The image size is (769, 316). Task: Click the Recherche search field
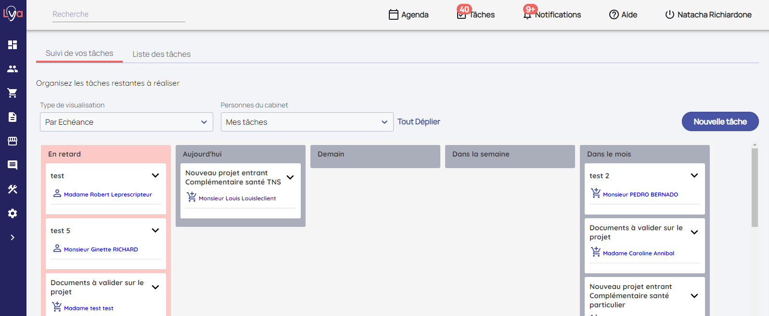[118, 14]
